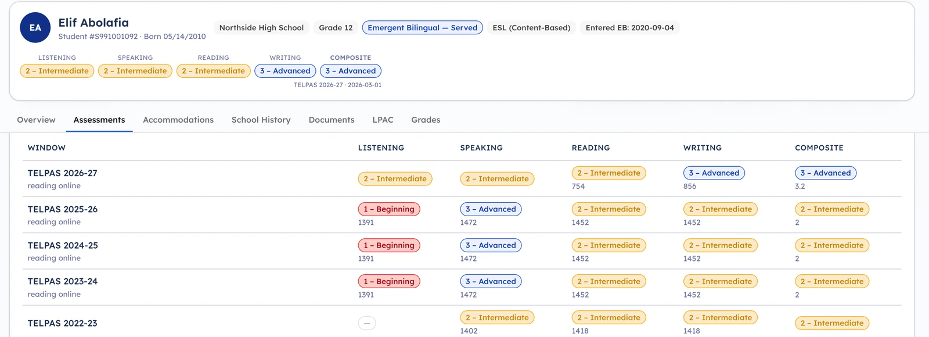929x337 pixels.
Task: Click the Grade 12 chip
Action: pos(336,27)
